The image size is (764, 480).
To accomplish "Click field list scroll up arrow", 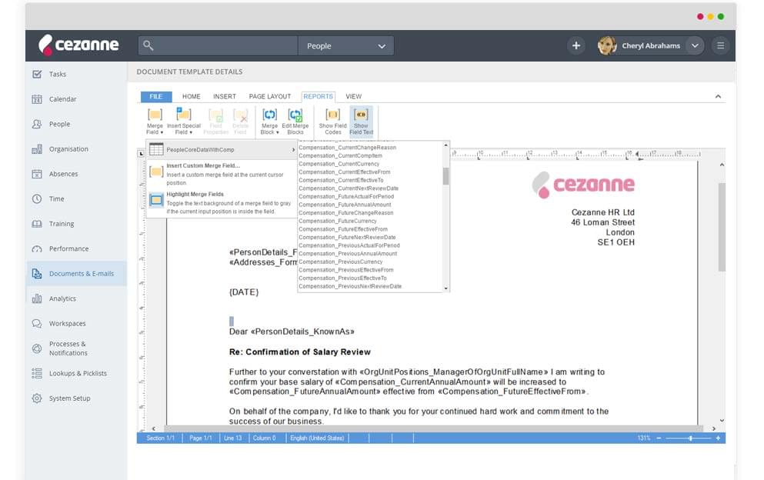I will [x=445, y=145].
